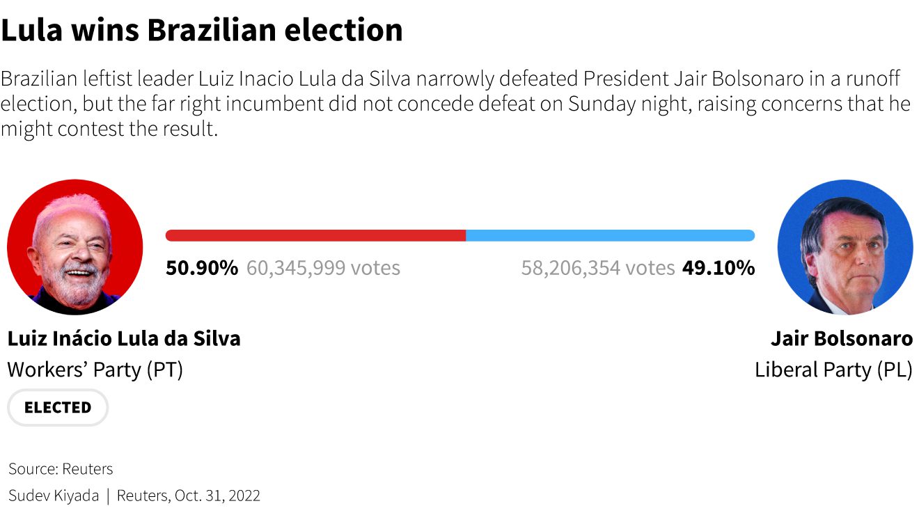Click the Workers' Party (PT) label
919x522 pixels.
tap(95, 370)
